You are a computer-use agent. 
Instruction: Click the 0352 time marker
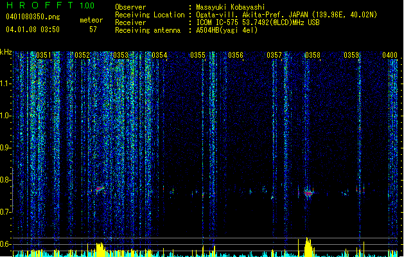[x=82, y=55]
